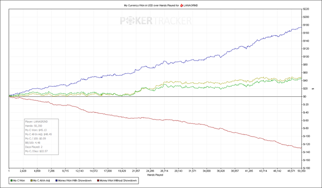The width and height of the screenshot is (322, 188).
Task: Click the $-140 y-axis label
Action: pos(306,152)
